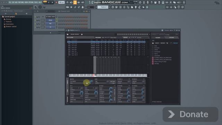Click the ONLINE CONTENT button

point(75,34)
